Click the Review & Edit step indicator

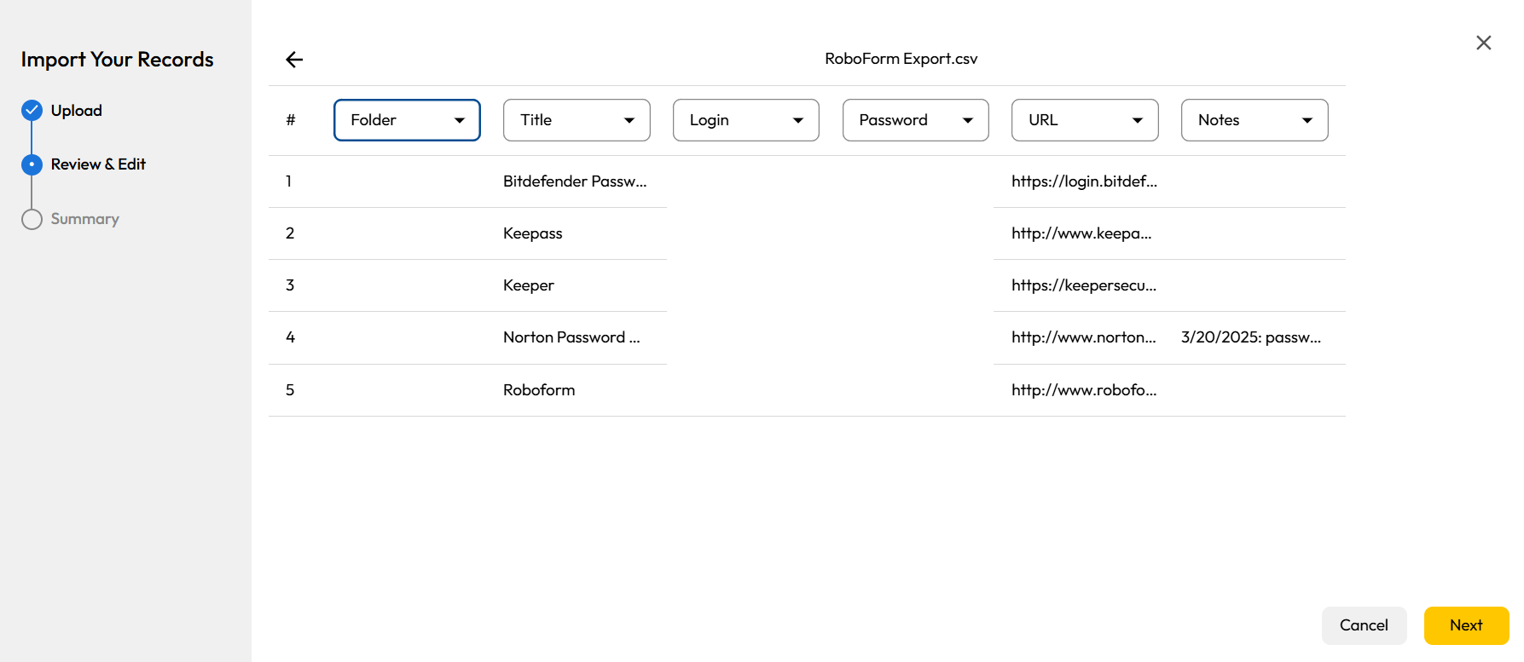[32, 164]
